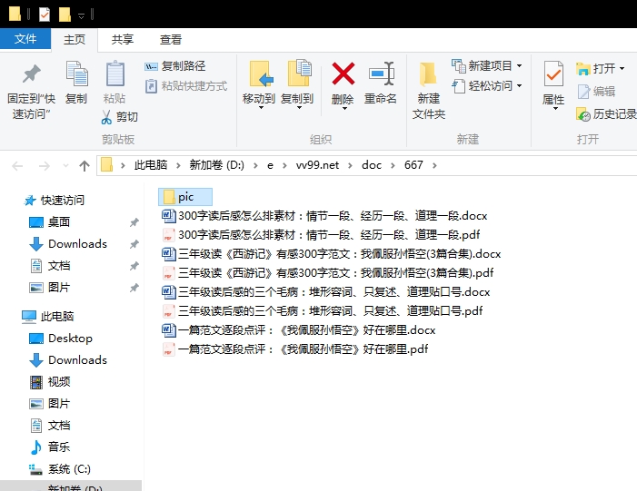Open Downloads under This PC

pyautogui.click(x=68, y=360)
